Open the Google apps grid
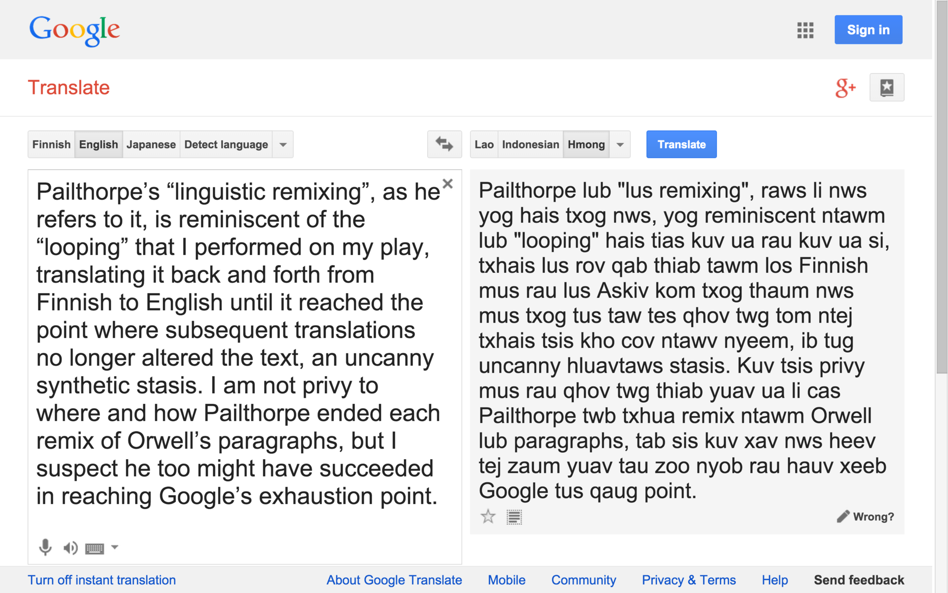The image size is (948, 593). click(805, 30)
